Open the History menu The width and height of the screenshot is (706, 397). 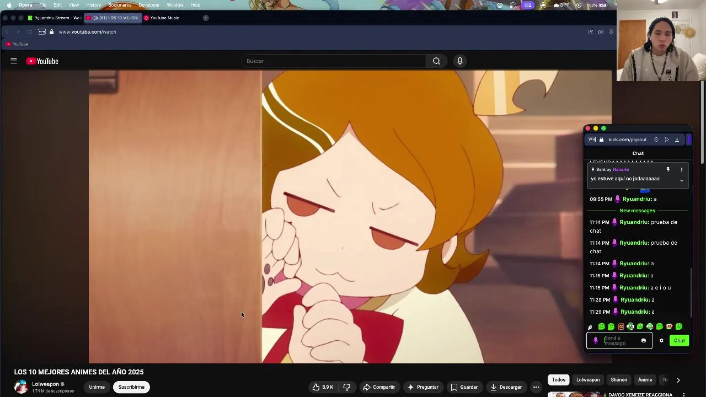[93, 5]
